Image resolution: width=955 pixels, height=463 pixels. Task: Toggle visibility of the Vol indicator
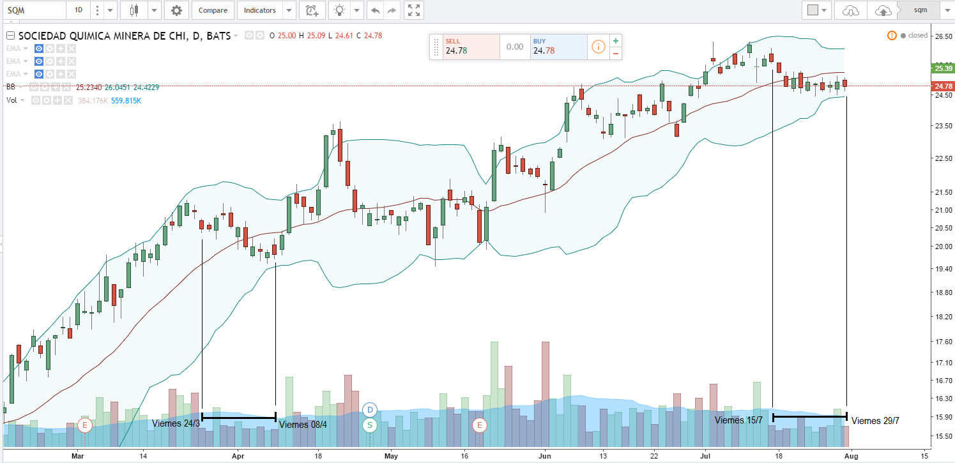[36, 100]
